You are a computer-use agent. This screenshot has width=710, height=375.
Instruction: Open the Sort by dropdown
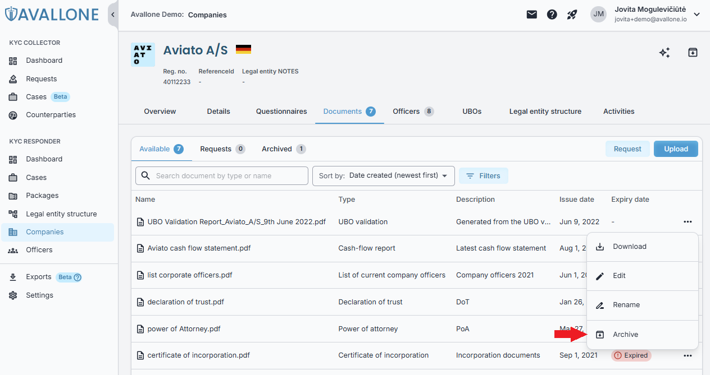383,176
